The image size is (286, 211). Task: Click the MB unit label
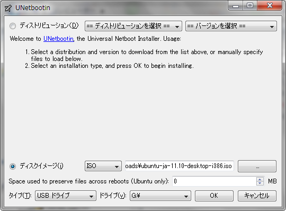tap(272, 181)
